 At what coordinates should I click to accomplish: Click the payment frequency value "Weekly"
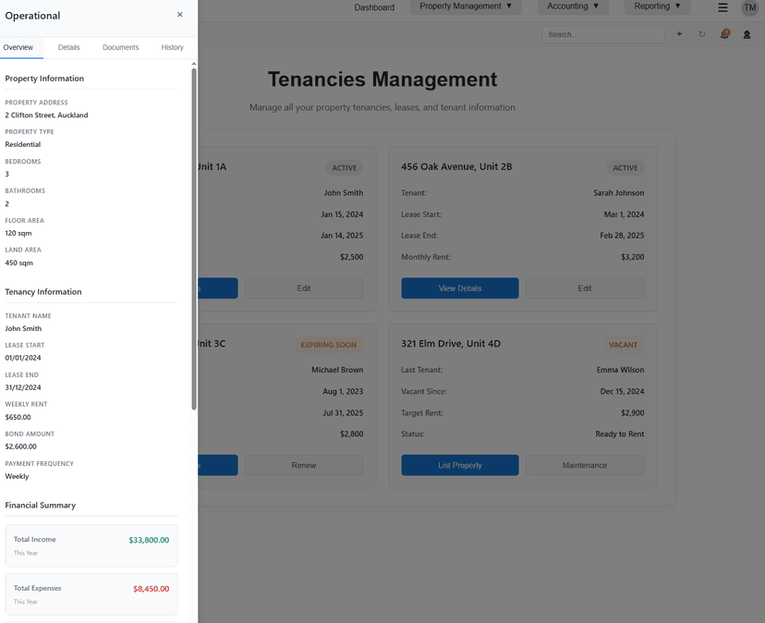pos(17,477)
